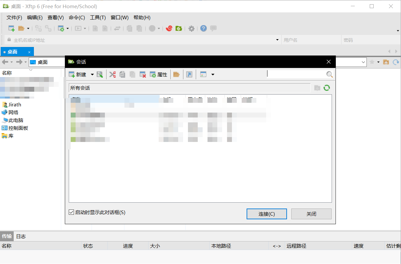Expand the view mode dropdown in session dialog
Viewport: 401px width, 264px height.
[x=213, y=74]
